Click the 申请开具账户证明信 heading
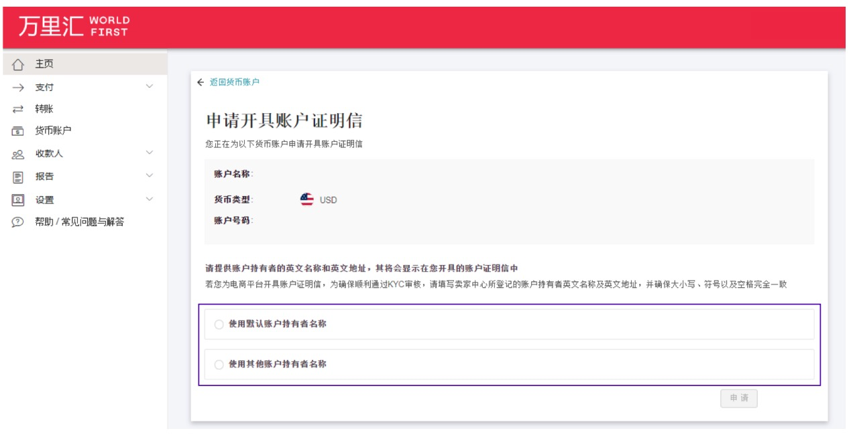 284,121
